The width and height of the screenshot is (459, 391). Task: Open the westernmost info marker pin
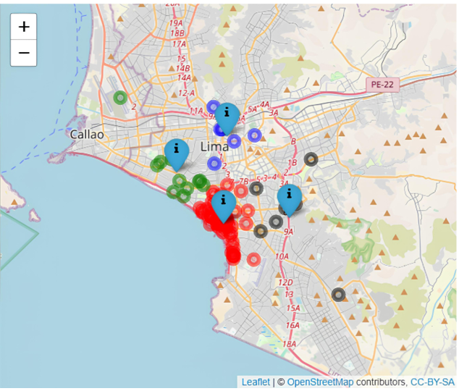click(176, 153)
